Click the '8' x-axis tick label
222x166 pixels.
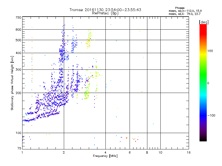point(147,152)
